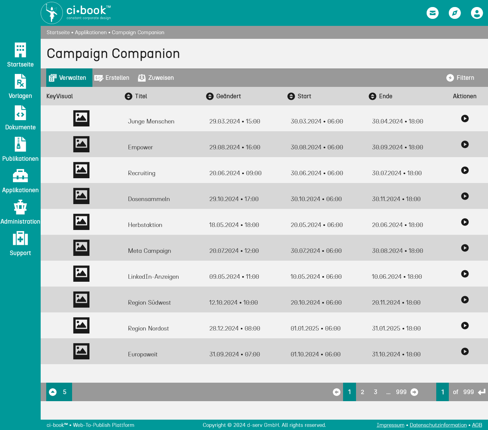Sort table by Ende column
The height and width of the screenshot is (430, 488).
(x=372, y=96)
